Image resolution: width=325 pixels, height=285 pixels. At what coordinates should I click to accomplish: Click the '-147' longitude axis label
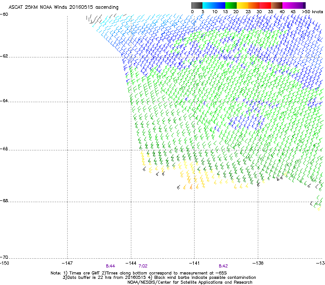(67, 263)
